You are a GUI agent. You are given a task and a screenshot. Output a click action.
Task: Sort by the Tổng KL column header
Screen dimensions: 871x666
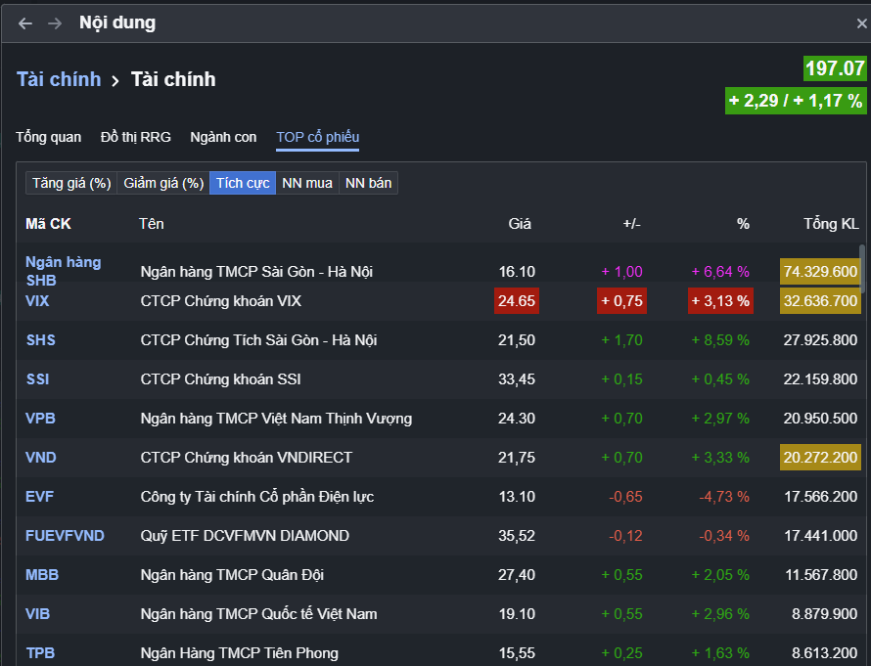[x=831, y=224]
